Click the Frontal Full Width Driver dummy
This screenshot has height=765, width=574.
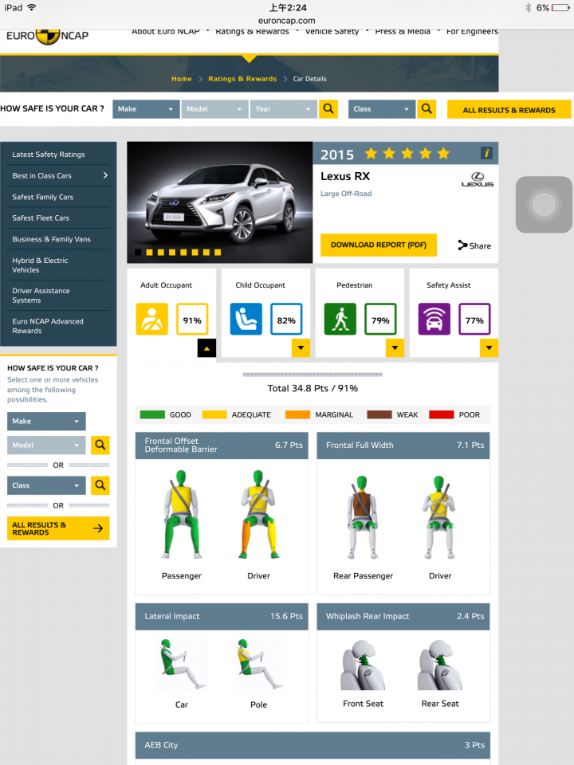439,517
